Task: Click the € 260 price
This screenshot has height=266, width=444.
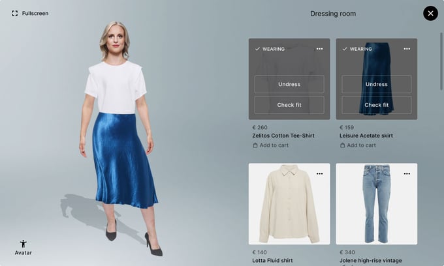Action: tap(260, 128)
